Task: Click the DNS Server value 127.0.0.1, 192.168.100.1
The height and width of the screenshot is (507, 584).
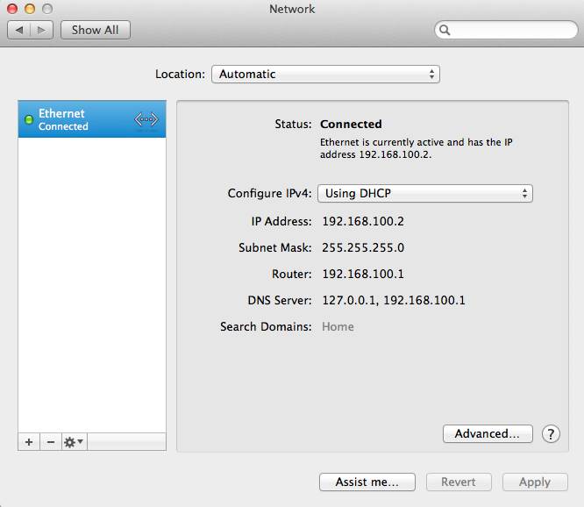Action: coord(394,300)
